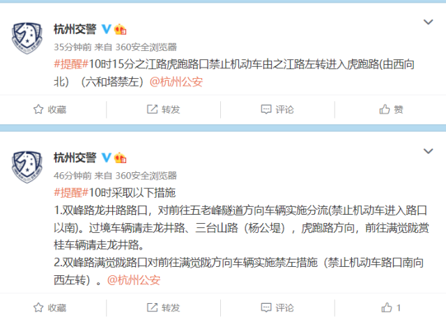Open 杭州交警 avatar on first post
Screen dimensions: 446x322
(27, 38)
